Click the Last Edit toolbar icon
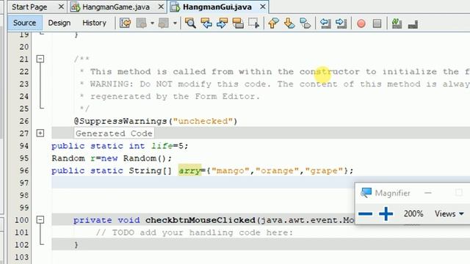Screen dimensions: 470x264 pos(126,23)
